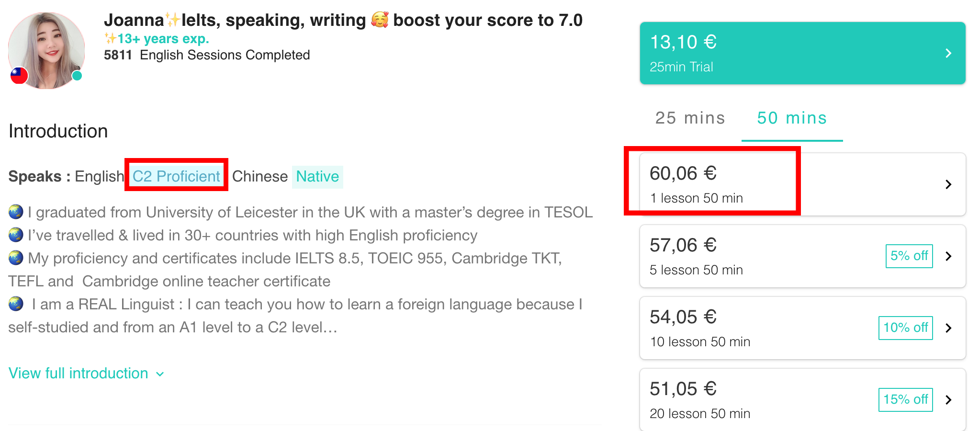The width and height of the screenshot is (968, 431).
Task: Expand View full introduction chevron
Action: (160, 374)
